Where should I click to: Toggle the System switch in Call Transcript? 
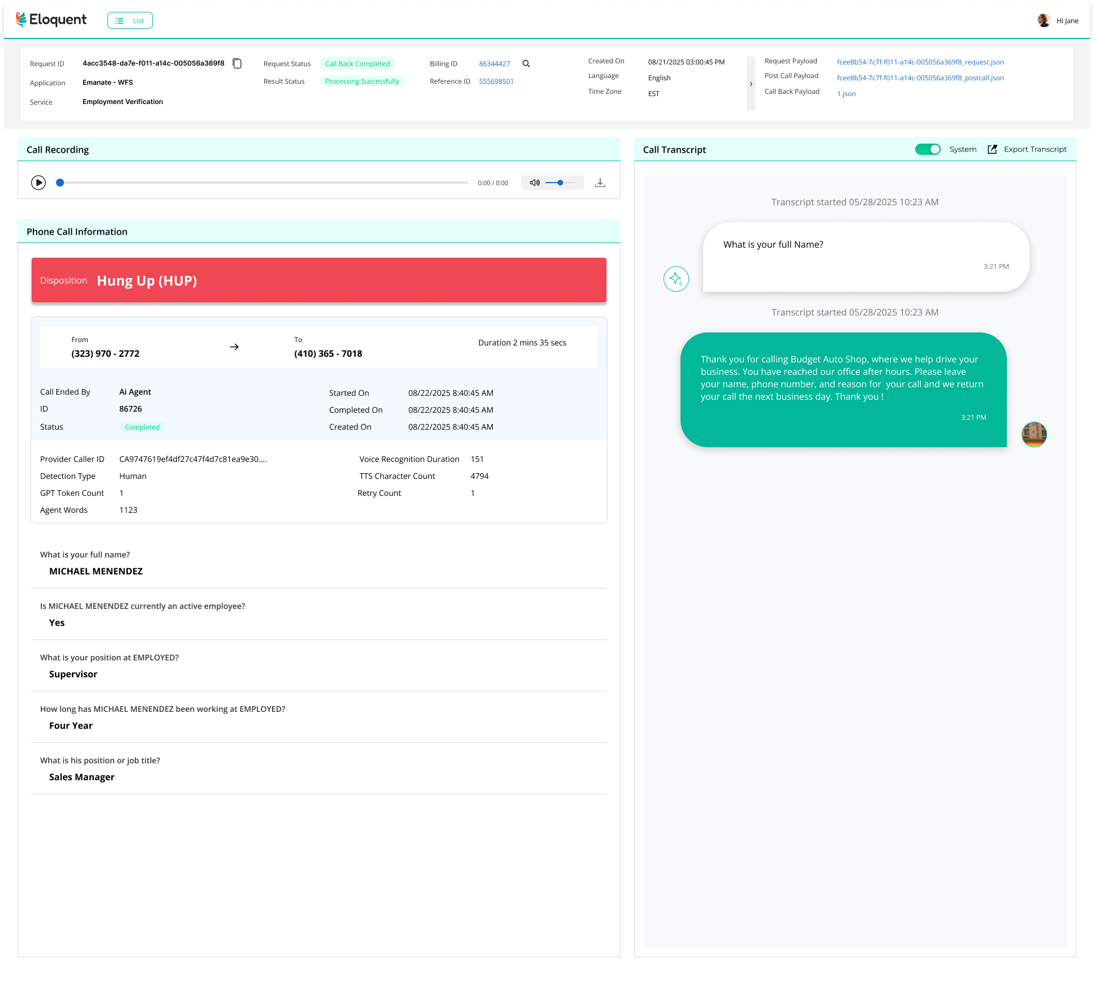[928, 149]
